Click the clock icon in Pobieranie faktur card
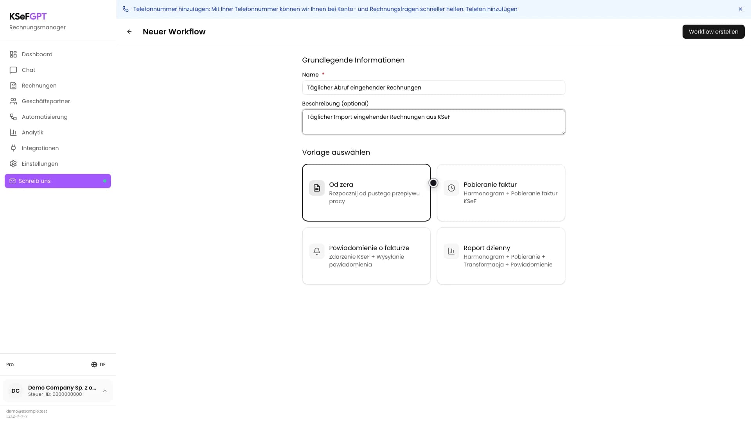The width and height of the screenshot is (751, 422). pyautogui.click(x=451, y=188)
